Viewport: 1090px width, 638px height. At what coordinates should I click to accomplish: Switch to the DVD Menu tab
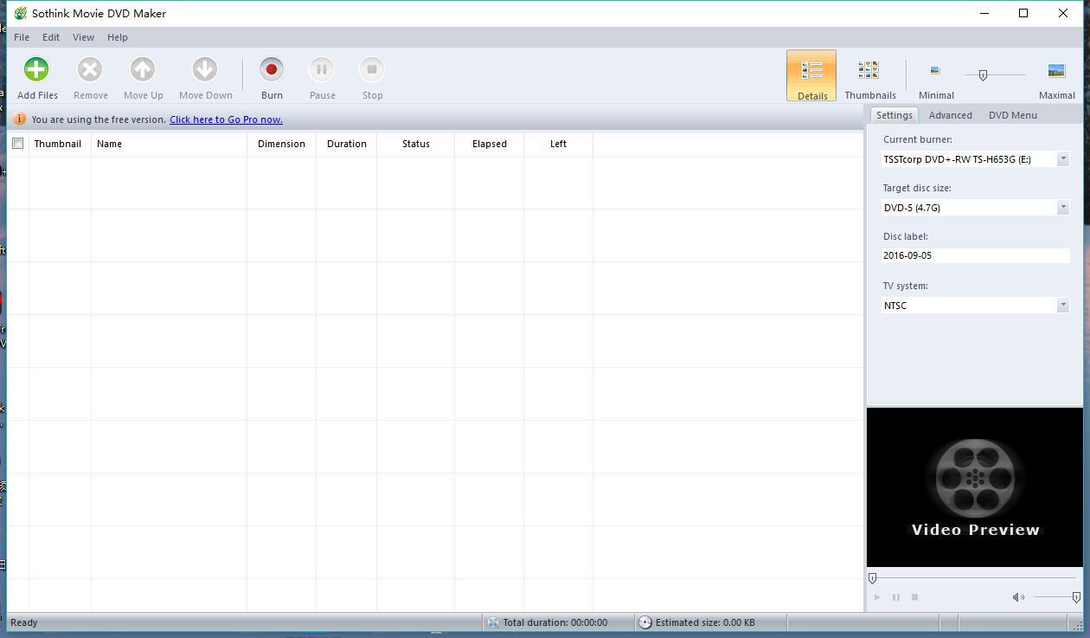click(1012, 115)
